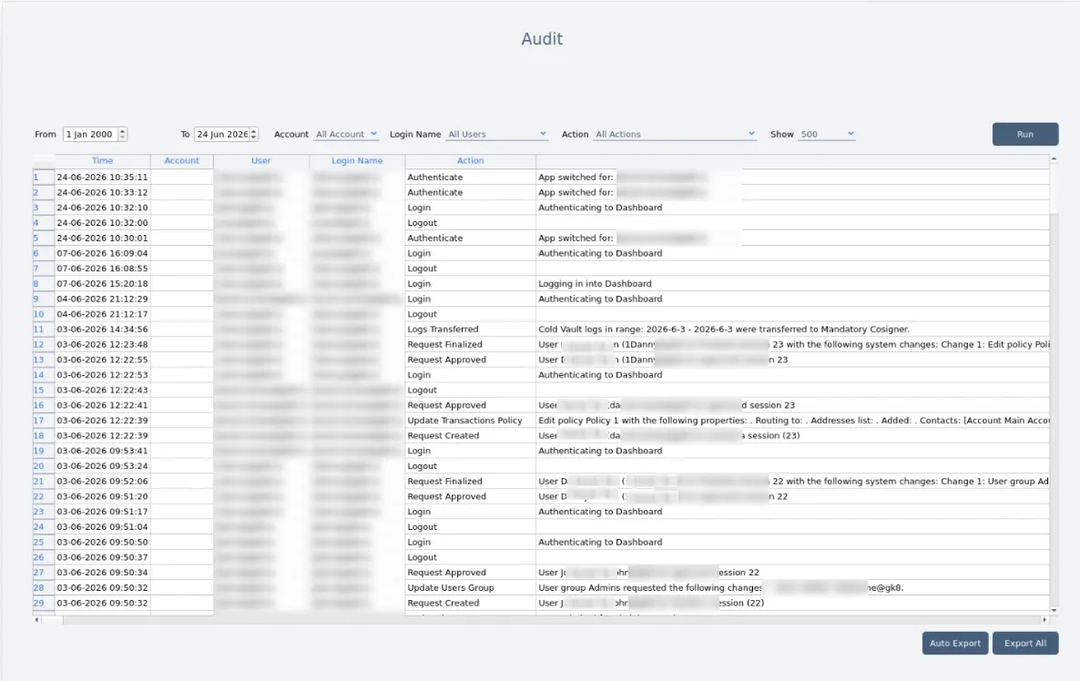The width and height of the screenshot is (1080, 681).
Task: Select row number 11 header
Action: tap(44, 330)
